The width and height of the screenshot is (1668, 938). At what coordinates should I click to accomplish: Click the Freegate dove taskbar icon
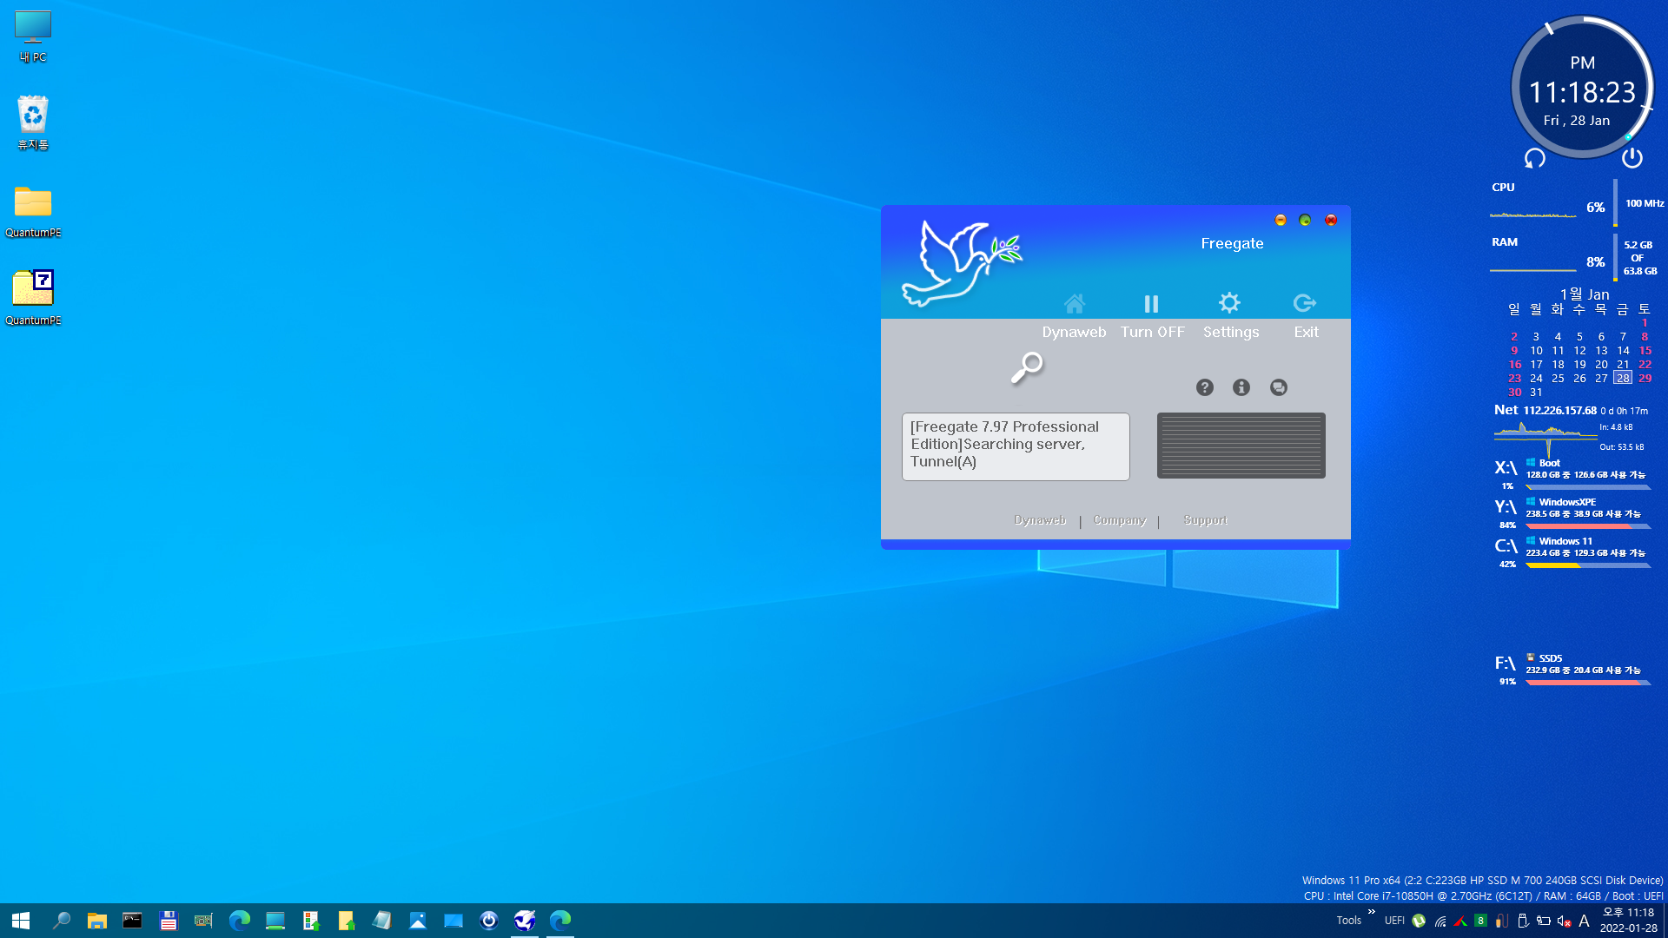coord(524,921)
